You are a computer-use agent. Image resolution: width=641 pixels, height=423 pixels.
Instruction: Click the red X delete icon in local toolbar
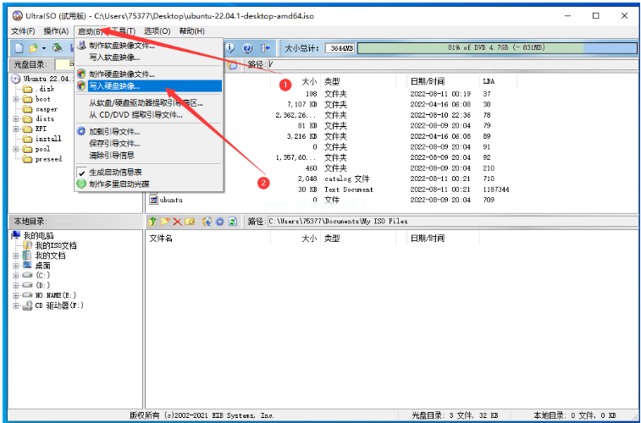(178, 222)
